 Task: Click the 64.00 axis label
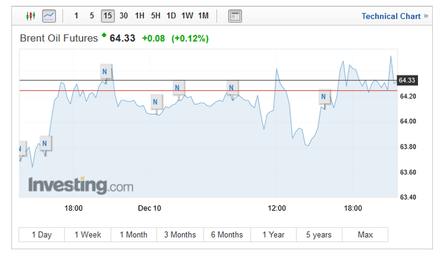(408, 121)
